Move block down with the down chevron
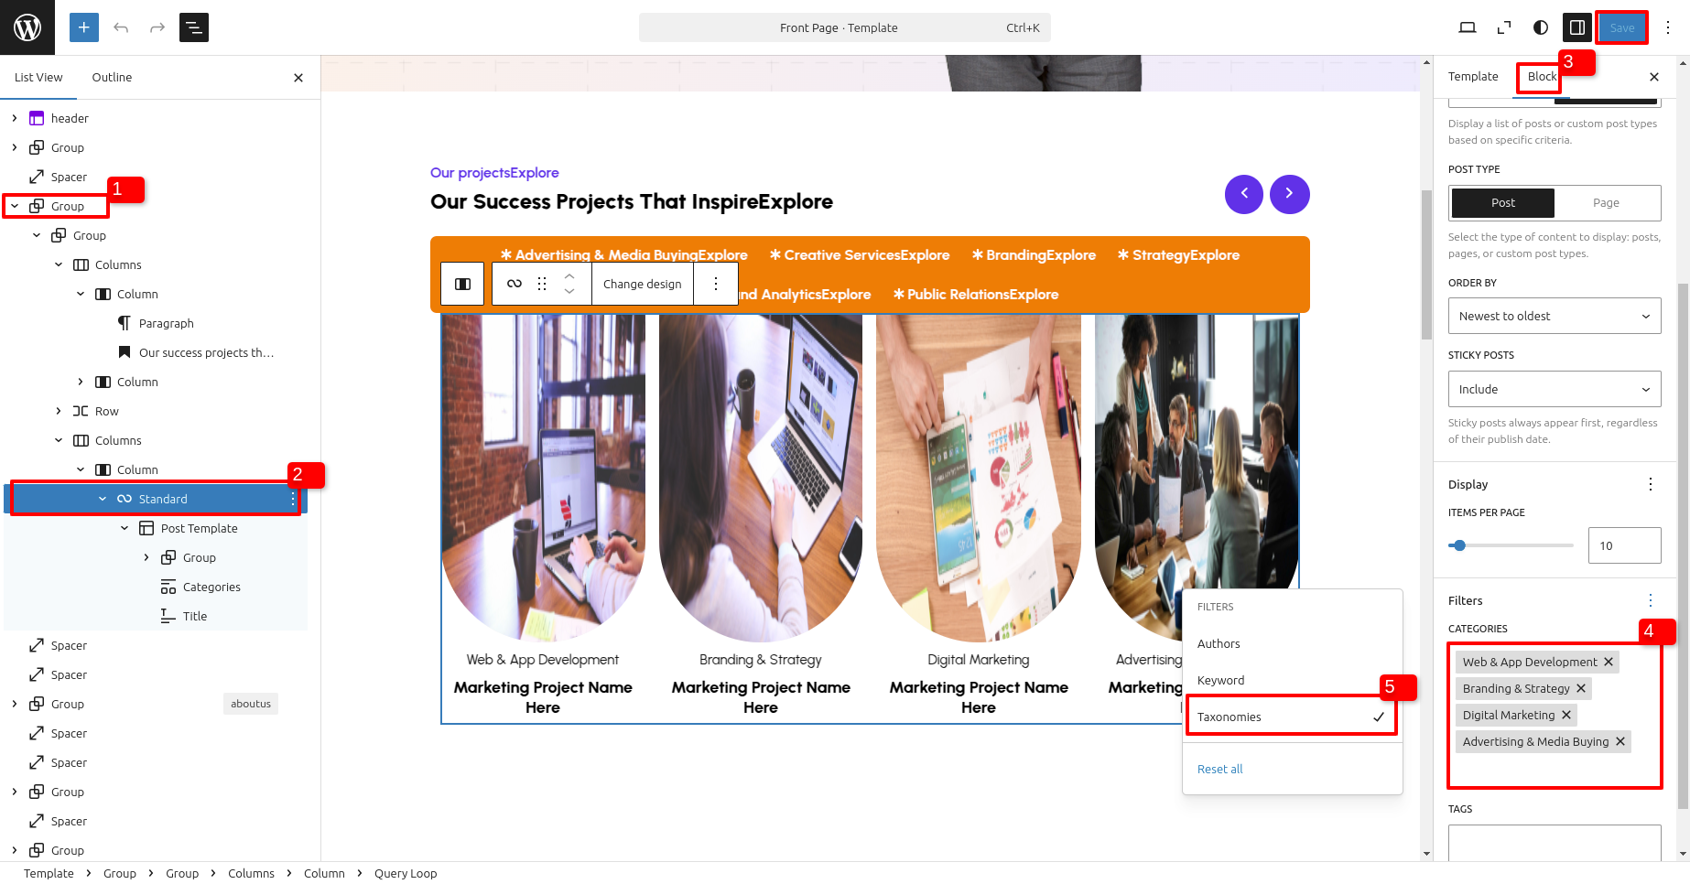This screenshot has height=884, width=1690. [x=569, y=292]
